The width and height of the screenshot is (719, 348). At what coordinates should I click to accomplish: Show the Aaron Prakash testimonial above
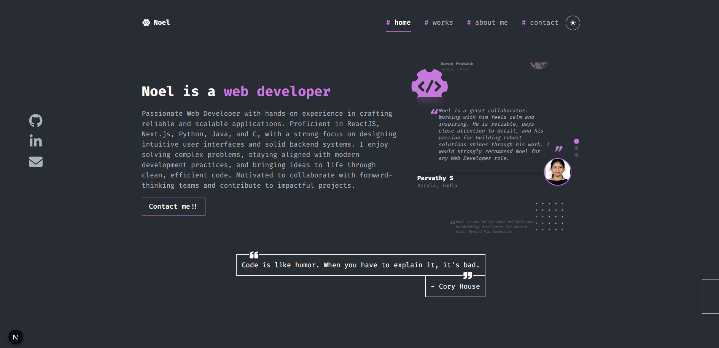[x=457, y=64]
